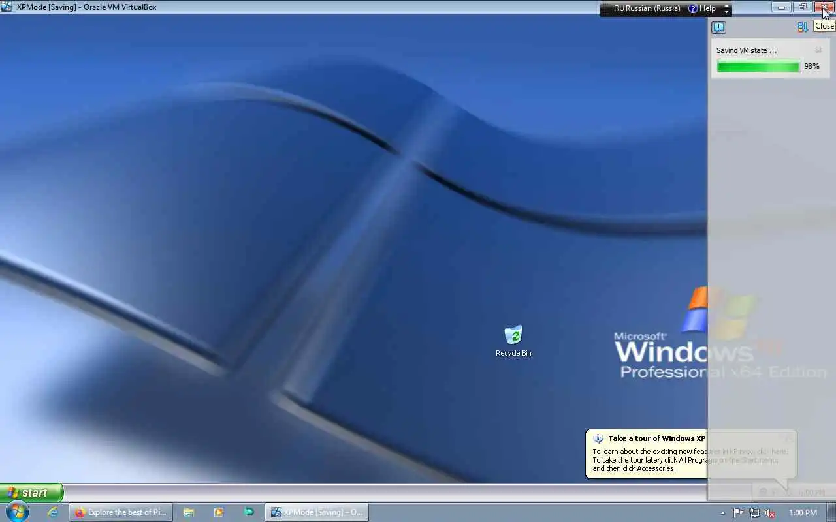Select XPMode [Saving] taskbar button
Viewport: 836px width, 522px height.
[x=317, y=512]
